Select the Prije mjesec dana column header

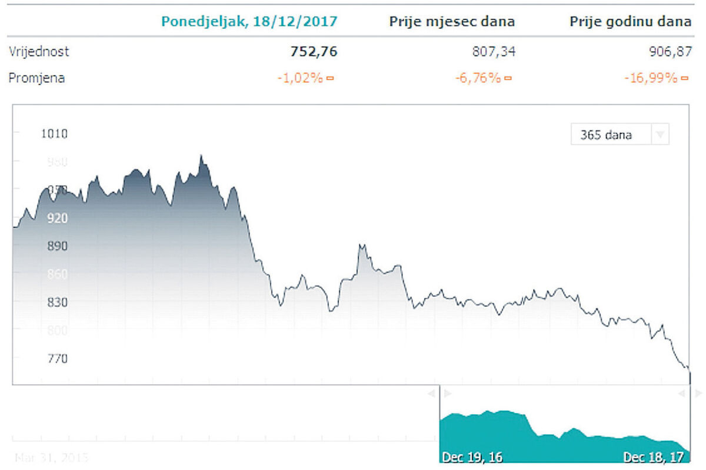pos(452,22)
